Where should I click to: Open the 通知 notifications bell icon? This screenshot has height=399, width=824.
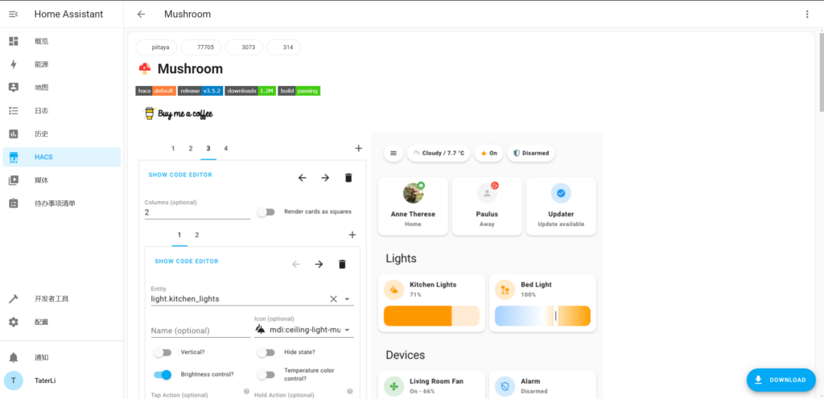14,357
